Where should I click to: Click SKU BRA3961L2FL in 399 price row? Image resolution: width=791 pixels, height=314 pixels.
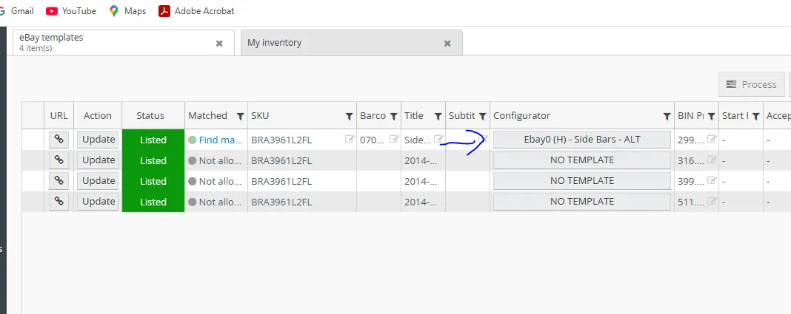click(281, 181)
